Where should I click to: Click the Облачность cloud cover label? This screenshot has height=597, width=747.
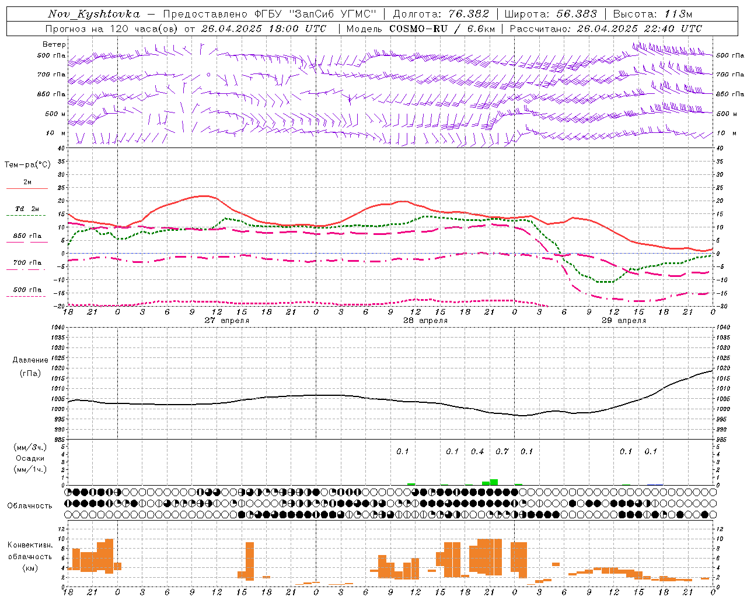(x=30, y=505)
